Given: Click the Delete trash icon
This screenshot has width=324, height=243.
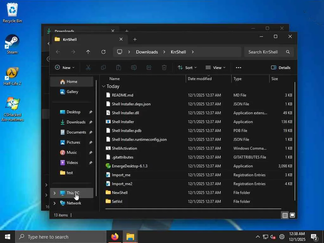Looking at the screenshot, I should 164,68.
